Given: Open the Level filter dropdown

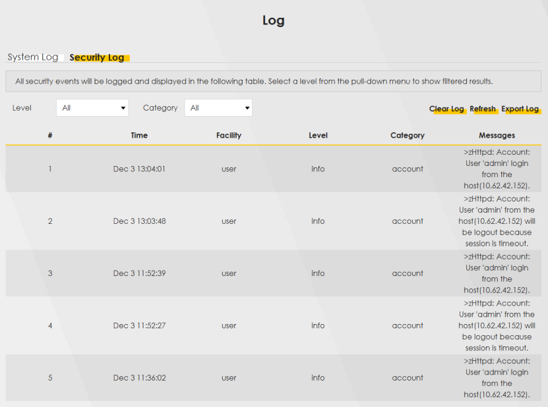Looking at the screenshot, I should pos(92,108).
